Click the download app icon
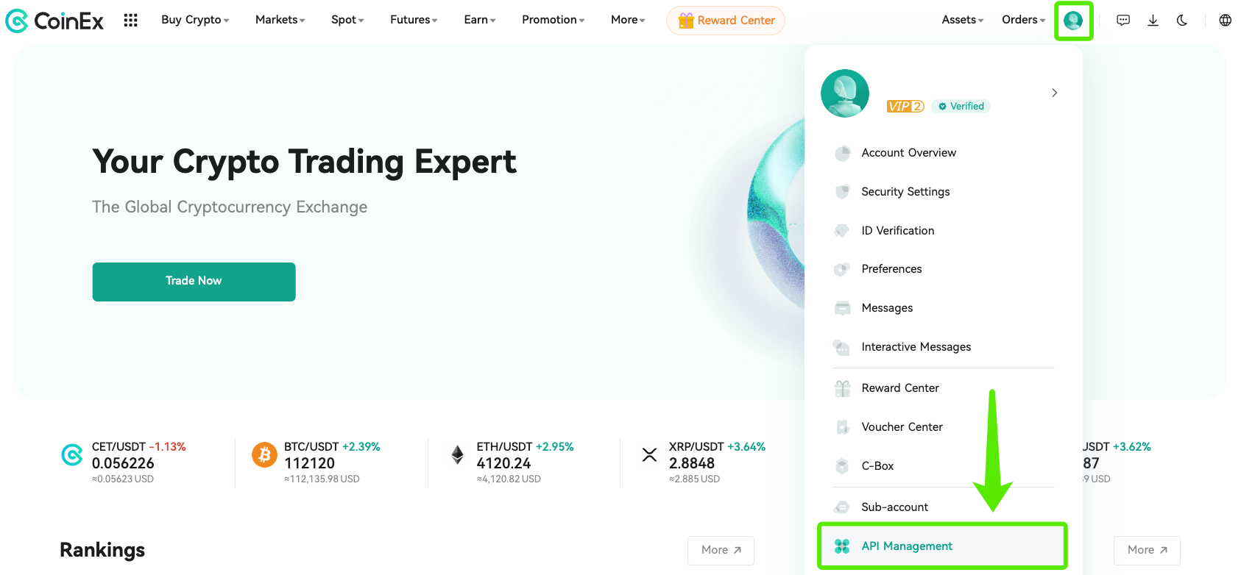The image size is (1241, 575). [1153, 21]
